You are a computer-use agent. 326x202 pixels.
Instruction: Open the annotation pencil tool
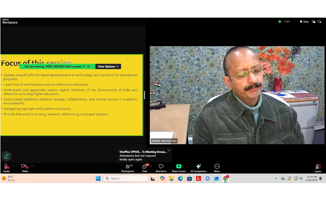tap(6, 156)
